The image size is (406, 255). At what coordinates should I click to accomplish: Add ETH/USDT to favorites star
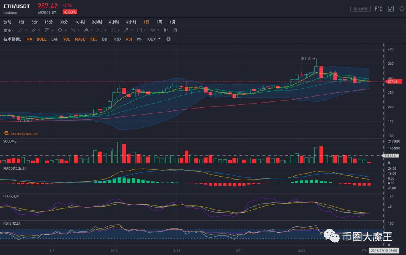point(402,9)
